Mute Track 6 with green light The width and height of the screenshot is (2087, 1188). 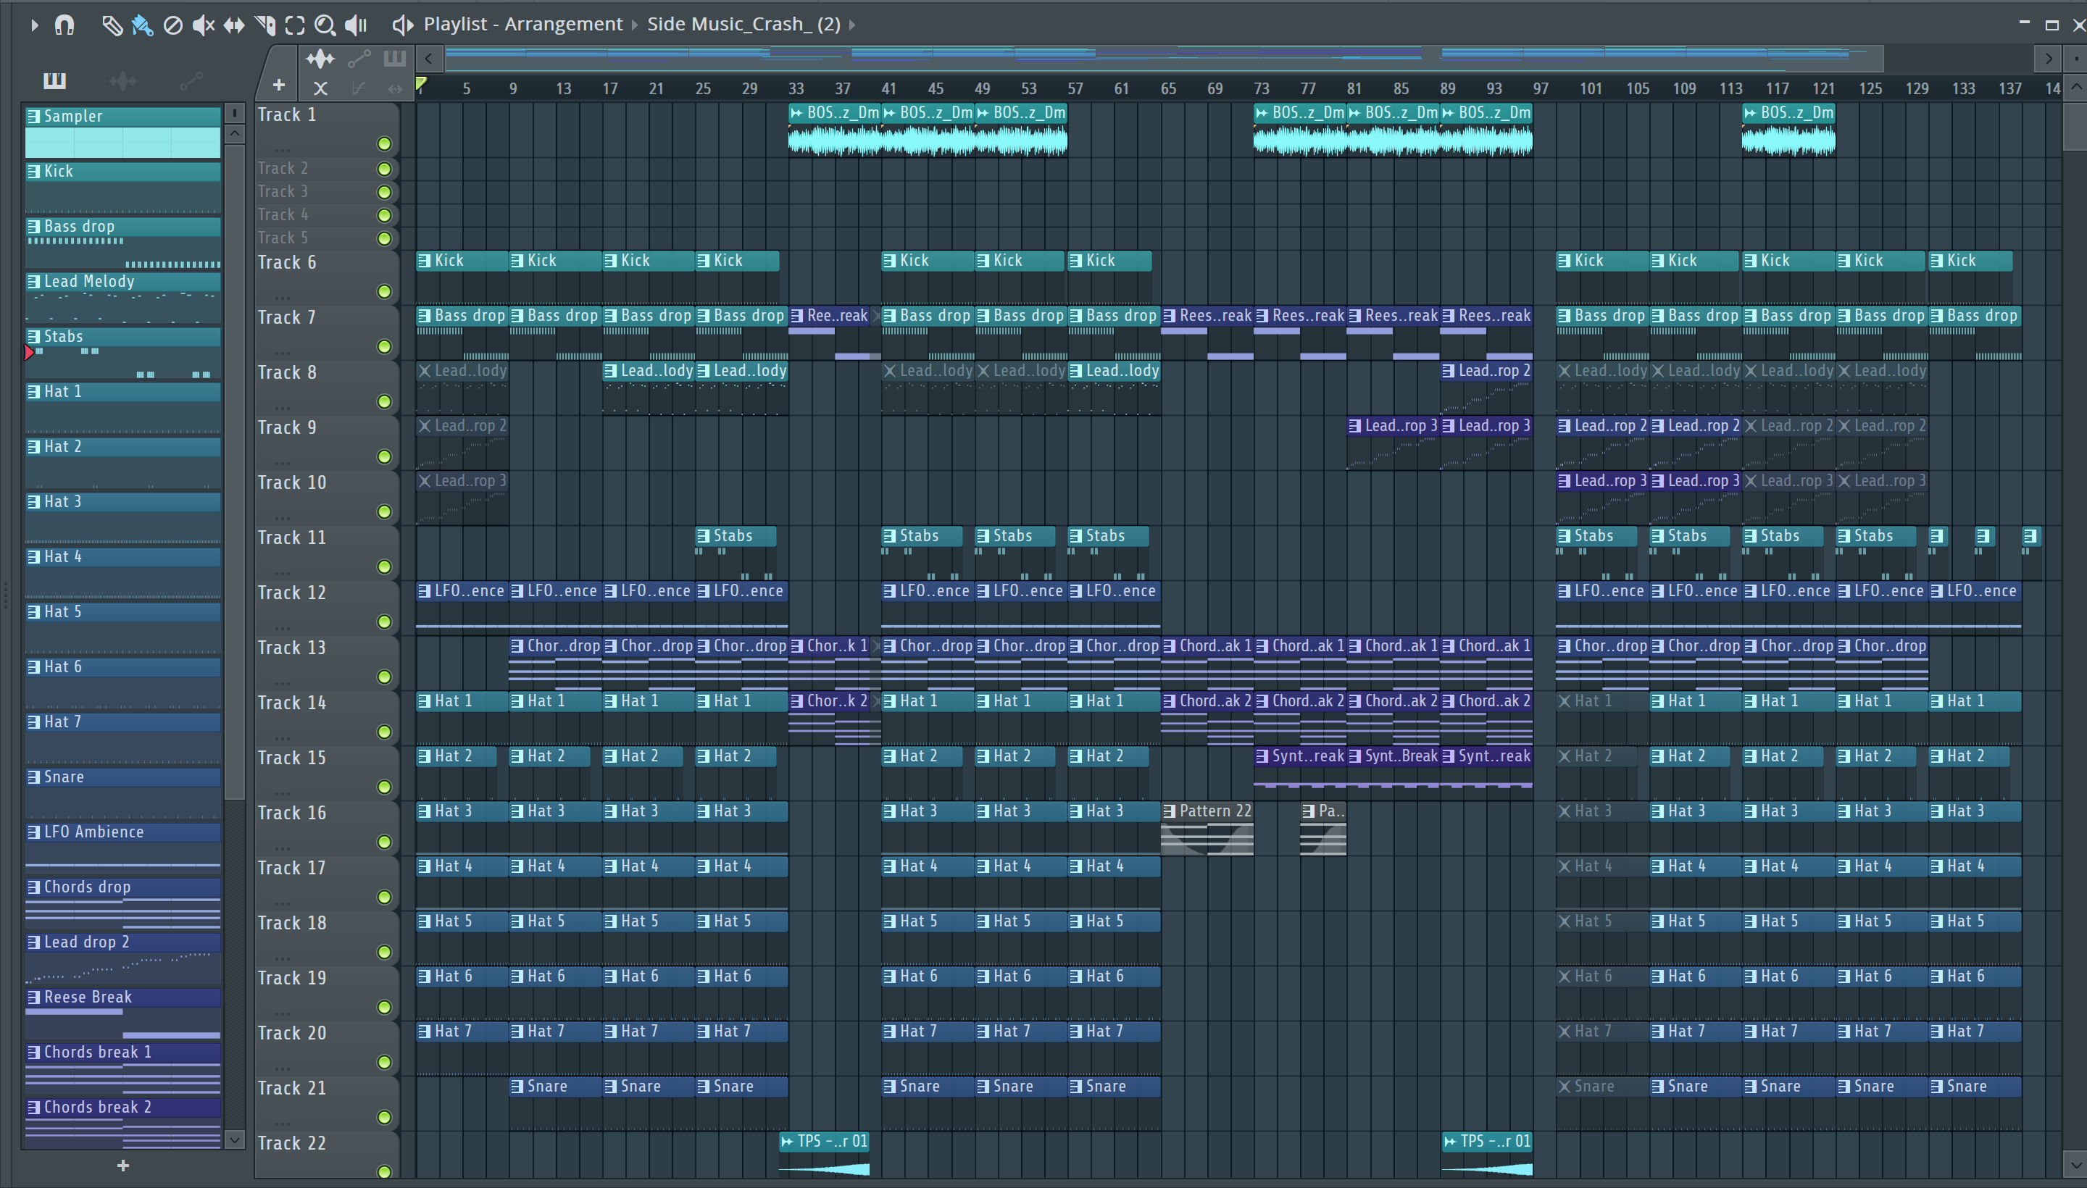click(383, 291)
